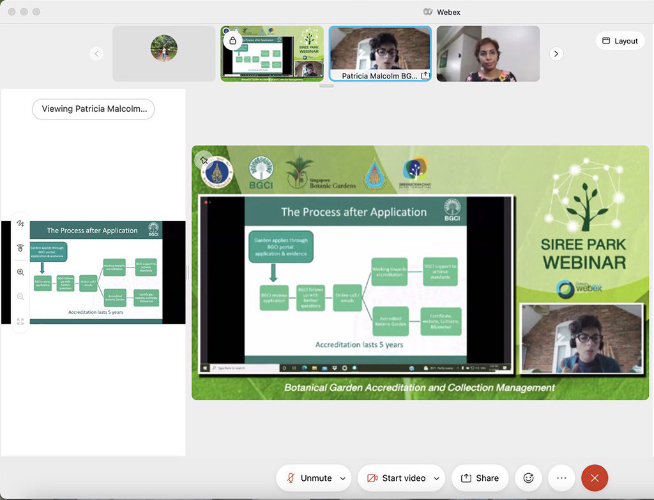
Task: Click lock icon on webinar thumbnail
Action: point(232,41)
